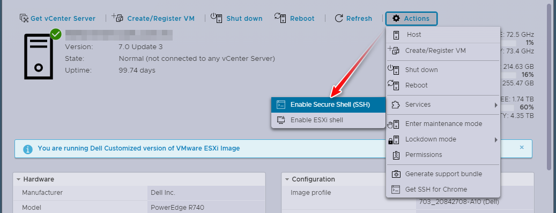Dismiss the Dell Customized image notification
Image resolution: width=556 pixels, height=213 pixels.
(x=522, y=147)
